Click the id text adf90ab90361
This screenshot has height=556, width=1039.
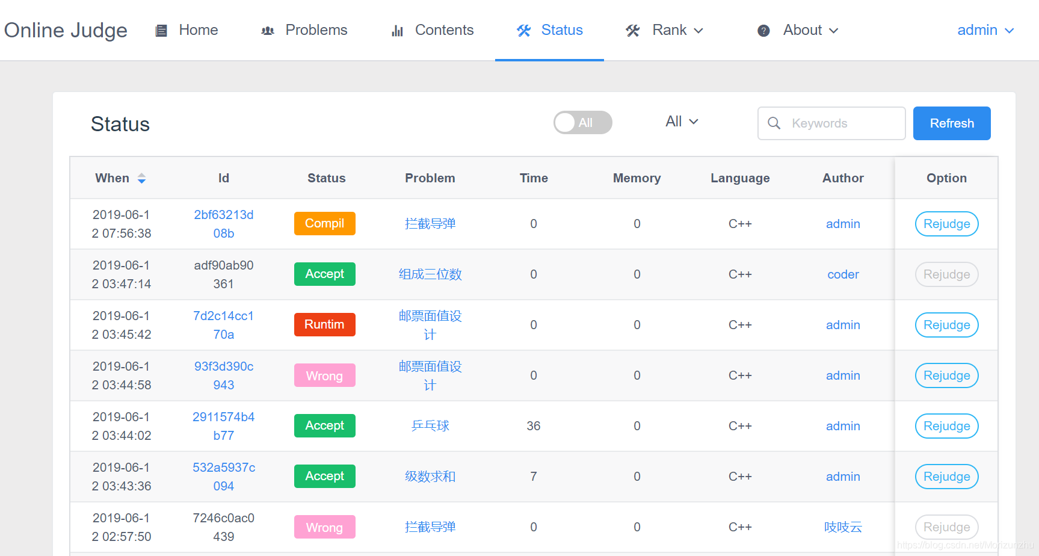(x=224, y=274)
